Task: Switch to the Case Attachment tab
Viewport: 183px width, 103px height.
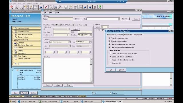Action: click(x=80, y=25)
